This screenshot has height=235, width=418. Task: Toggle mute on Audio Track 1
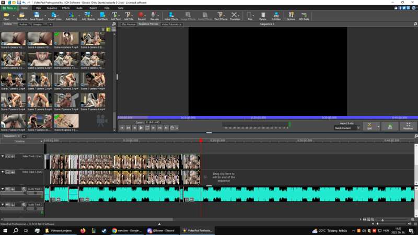tap(7, 189)
